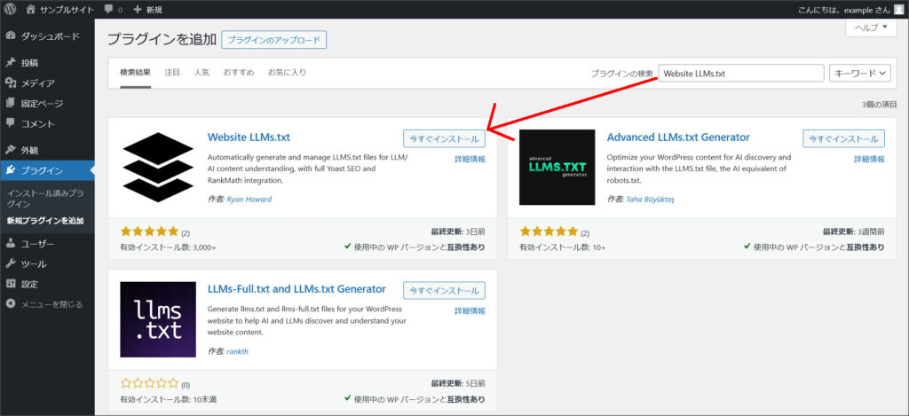Open 詳細情報 for Advanced LLMs.txt Generator
This screenshot has width=909, height=416.
[x=869, y=159]
